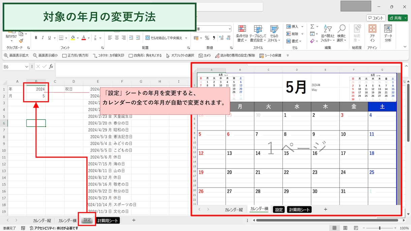Toggle 読み取り専用の設定/解除

coord(235,55)
